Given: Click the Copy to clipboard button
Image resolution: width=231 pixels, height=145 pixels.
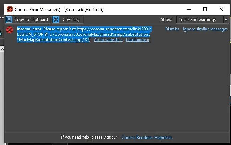Looking at the screenshot, I should (28, 19).
